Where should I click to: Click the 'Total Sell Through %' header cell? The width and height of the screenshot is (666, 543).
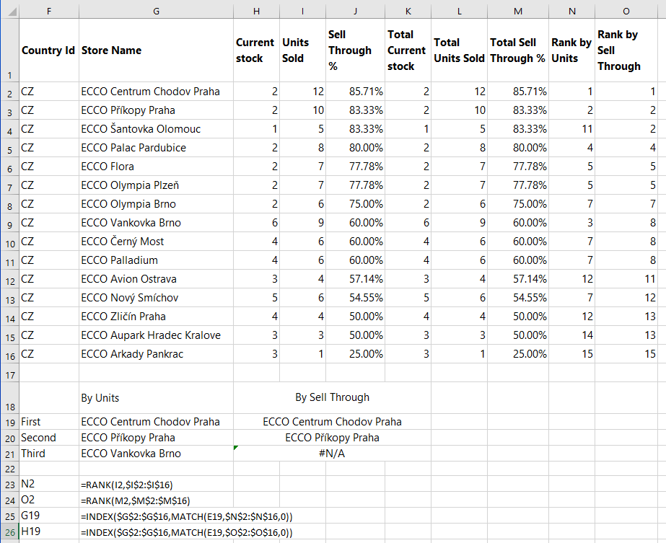point(518,50)
